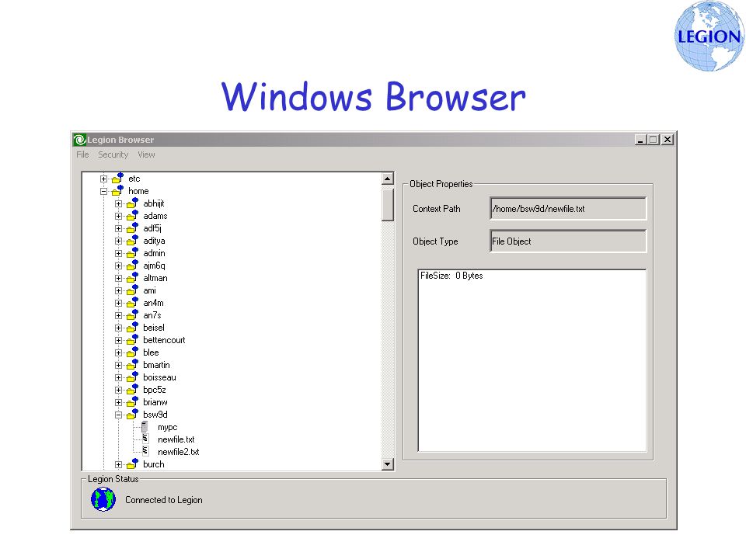Expand the beisel tree node

pyautogui.click(x=118, y=328)
